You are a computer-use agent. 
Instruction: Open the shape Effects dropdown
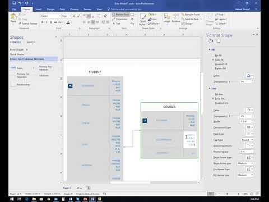pos(154,24)
